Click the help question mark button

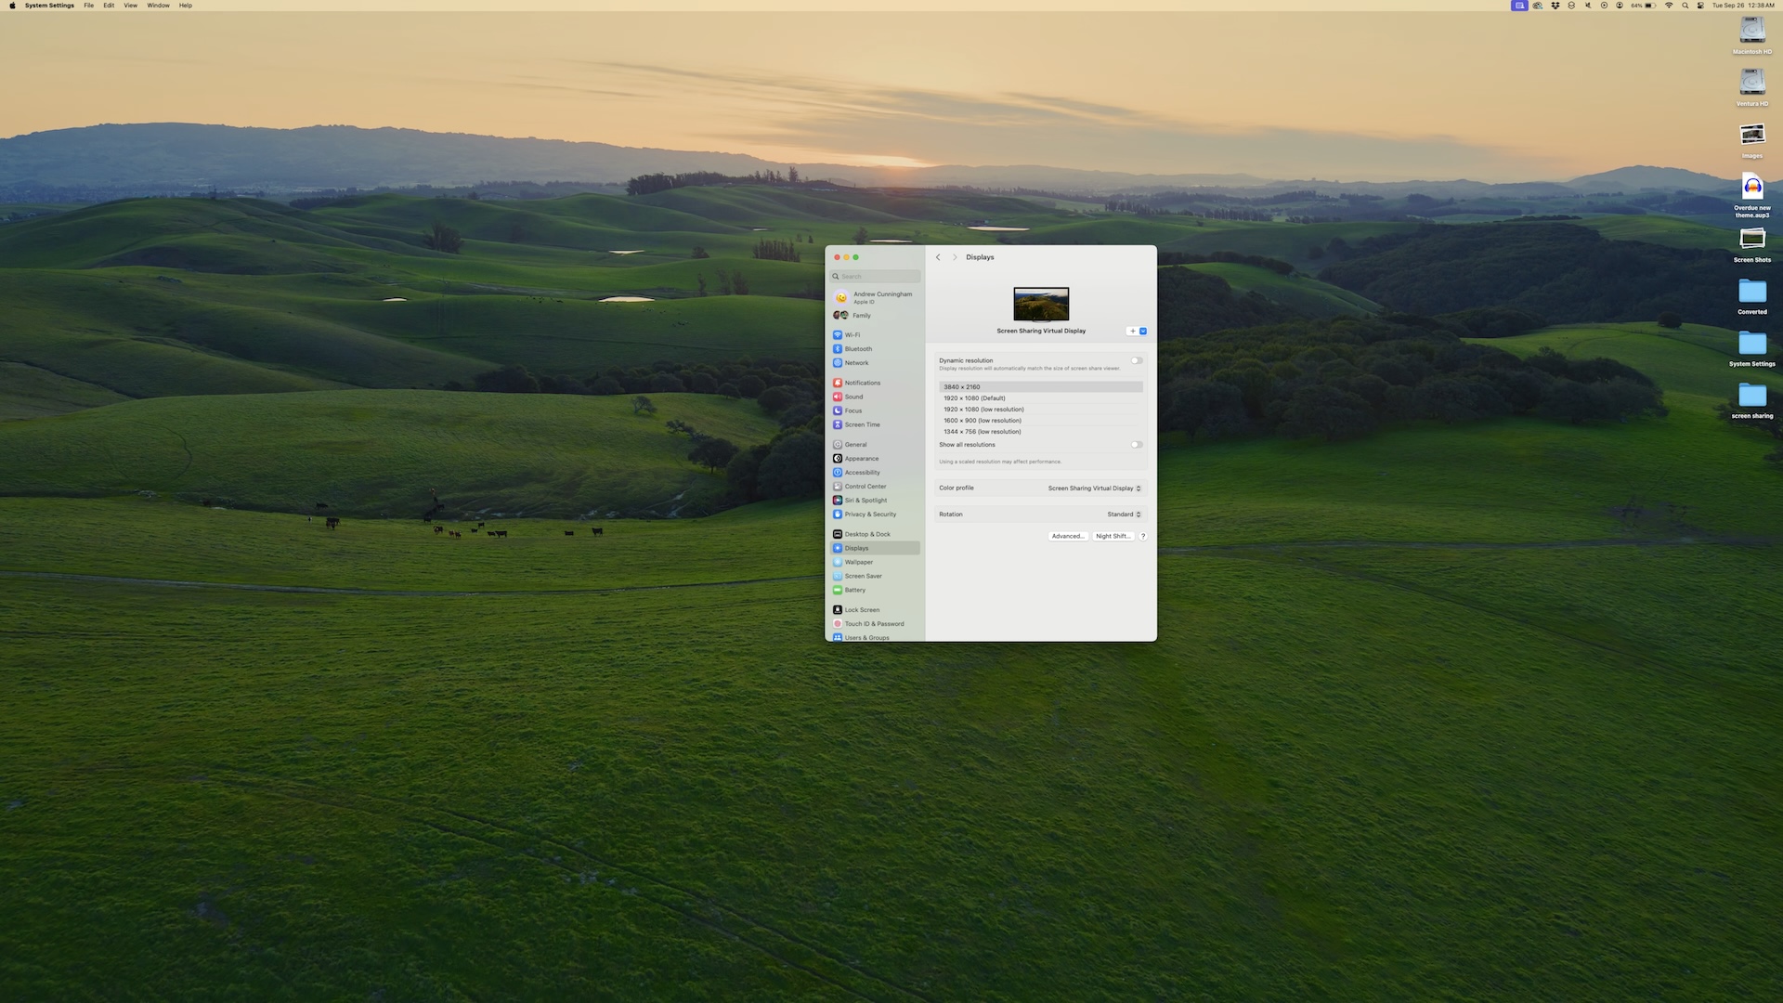pos(1143,536)
